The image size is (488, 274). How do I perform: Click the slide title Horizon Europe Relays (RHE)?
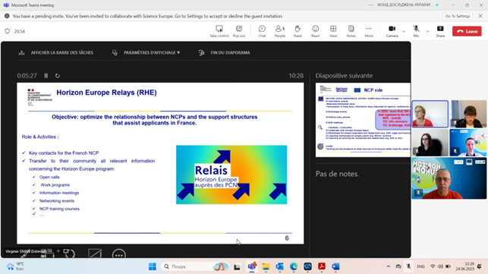[106, 93]
